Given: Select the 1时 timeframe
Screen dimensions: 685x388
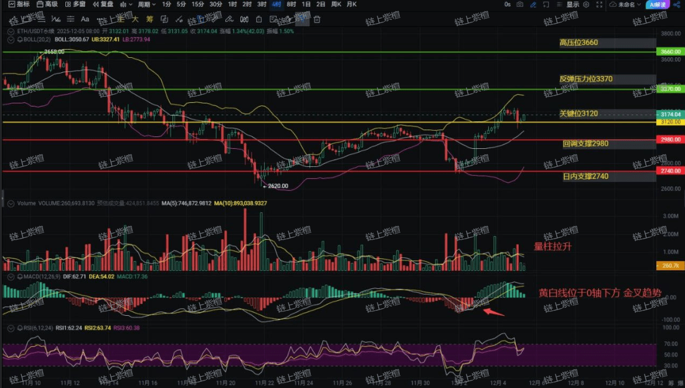Looking at the screenshot, I should (232, 4).
